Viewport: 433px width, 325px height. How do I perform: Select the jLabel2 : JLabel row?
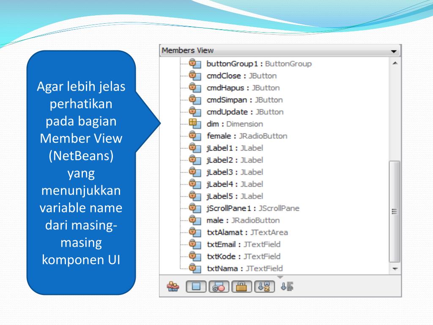[x=235, y=160]
